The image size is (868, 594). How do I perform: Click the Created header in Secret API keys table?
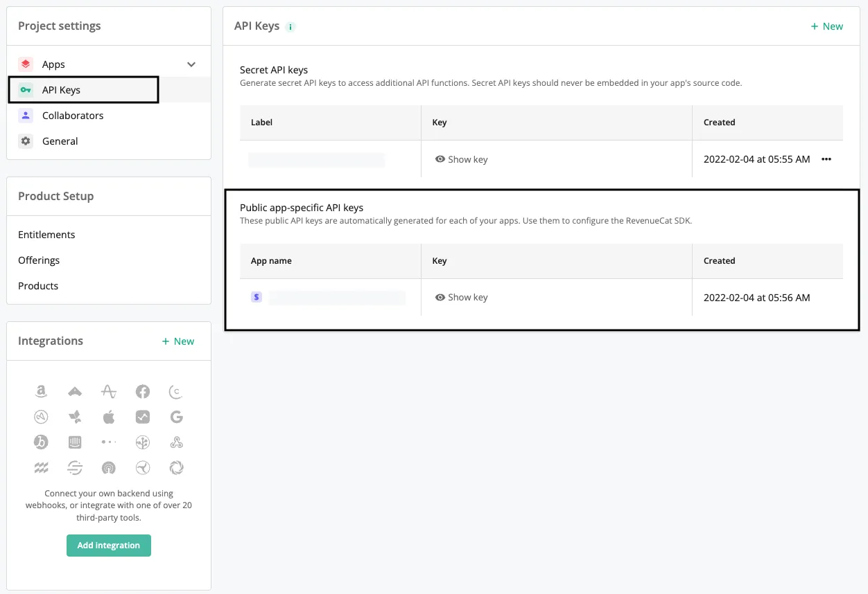click(x=719, y=123)
